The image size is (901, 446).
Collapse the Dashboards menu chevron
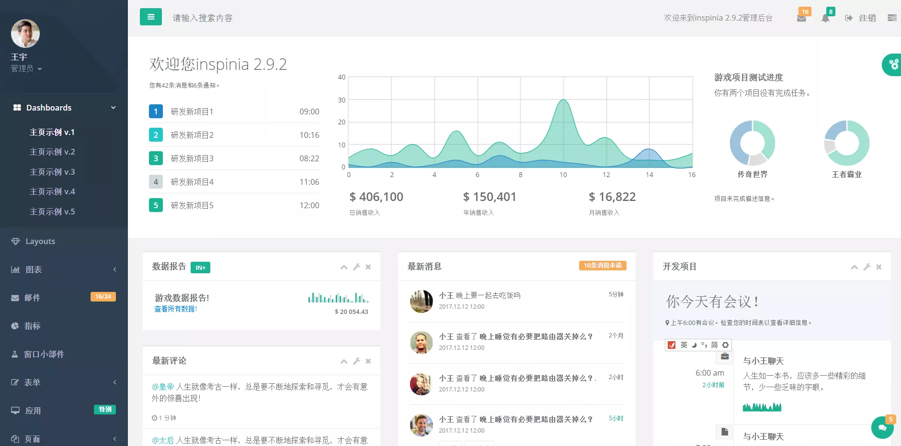pos(114,108)
